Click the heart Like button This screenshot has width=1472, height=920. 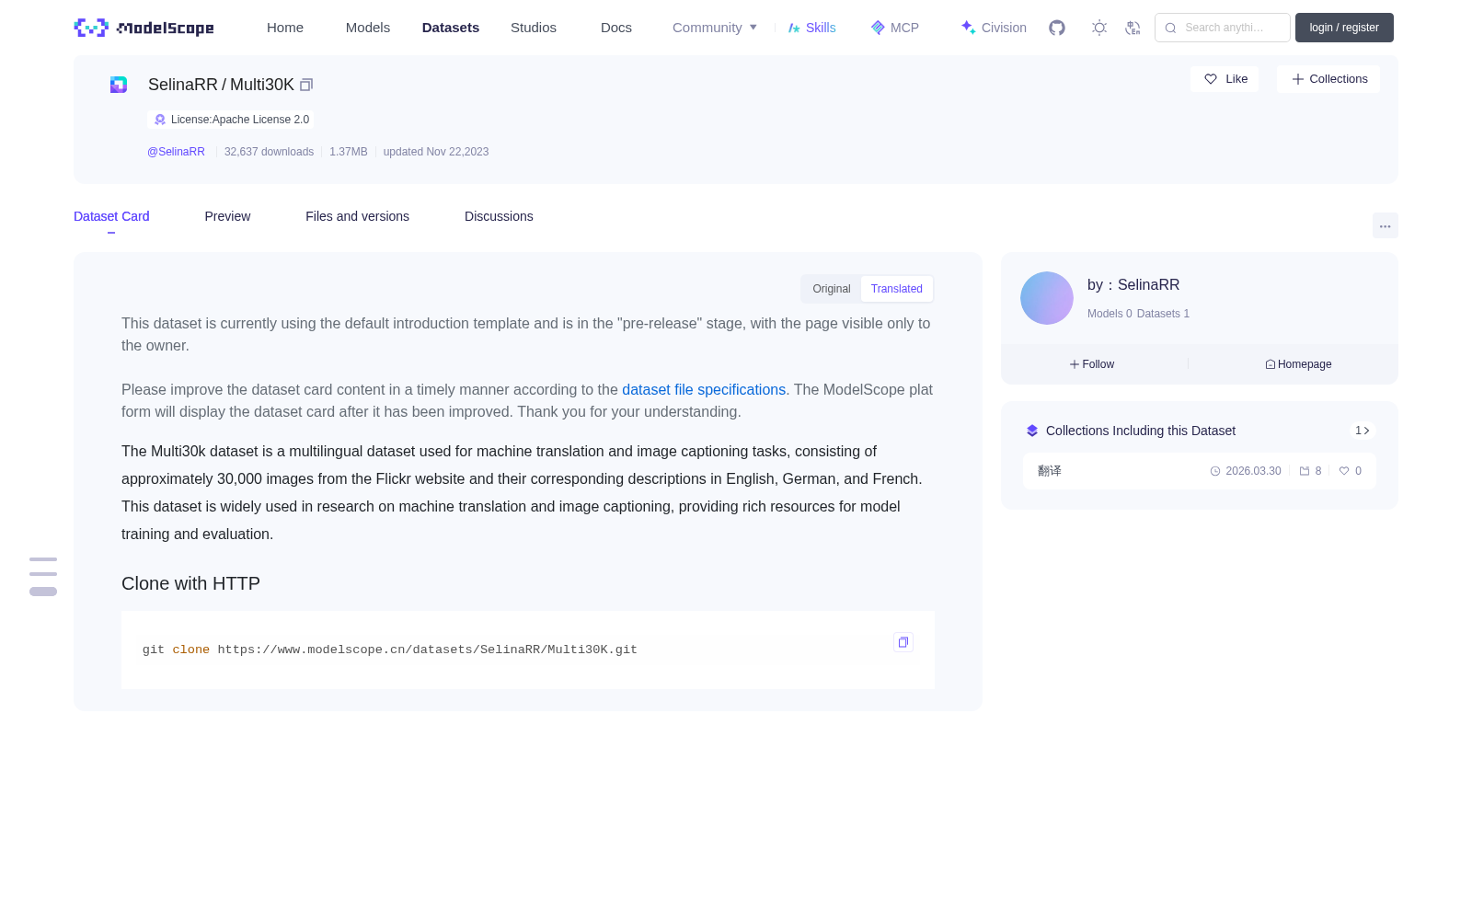pyautogui.click(x=1225, y=79)
